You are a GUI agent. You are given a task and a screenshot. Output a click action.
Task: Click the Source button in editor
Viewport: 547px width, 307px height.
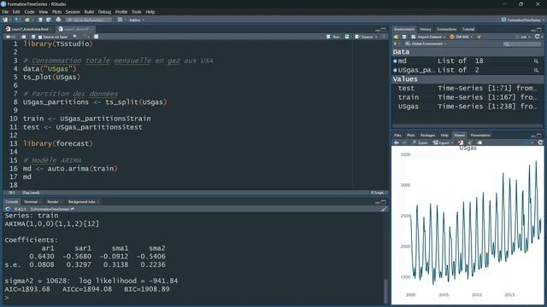coord(364,37)
